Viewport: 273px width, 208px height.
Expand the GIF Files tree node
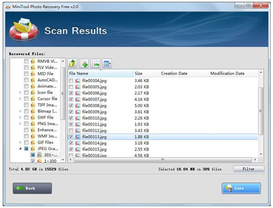21,142
